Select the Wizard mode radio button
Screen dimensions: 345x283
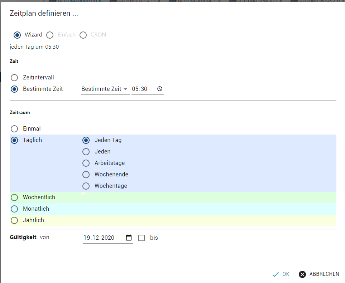(17, 35)
